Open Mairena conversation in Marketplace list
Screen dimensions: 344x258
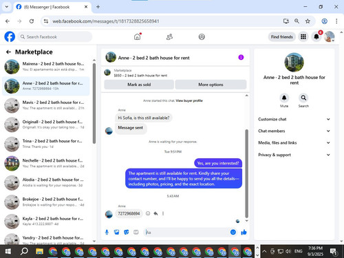(46, 67)
